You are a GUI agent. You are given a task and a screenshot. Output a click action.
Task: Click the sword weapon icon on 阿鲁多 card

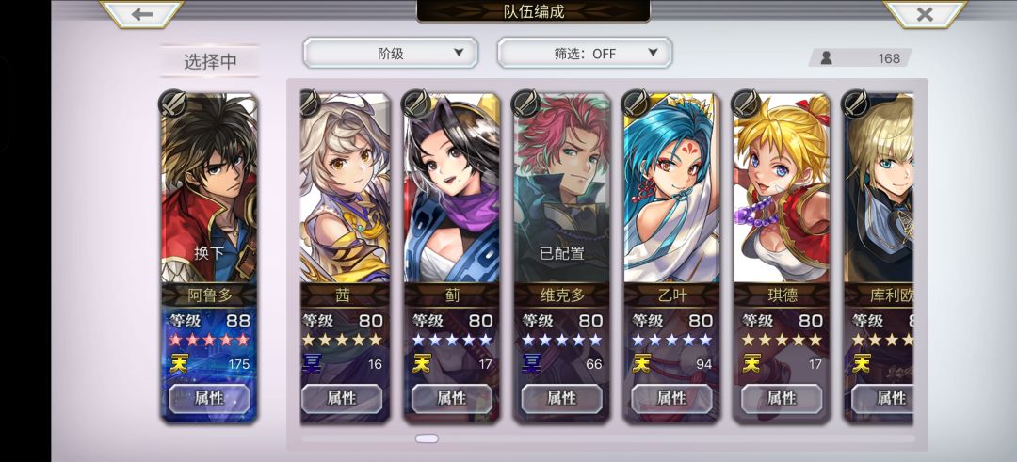[x=173, y=104]
